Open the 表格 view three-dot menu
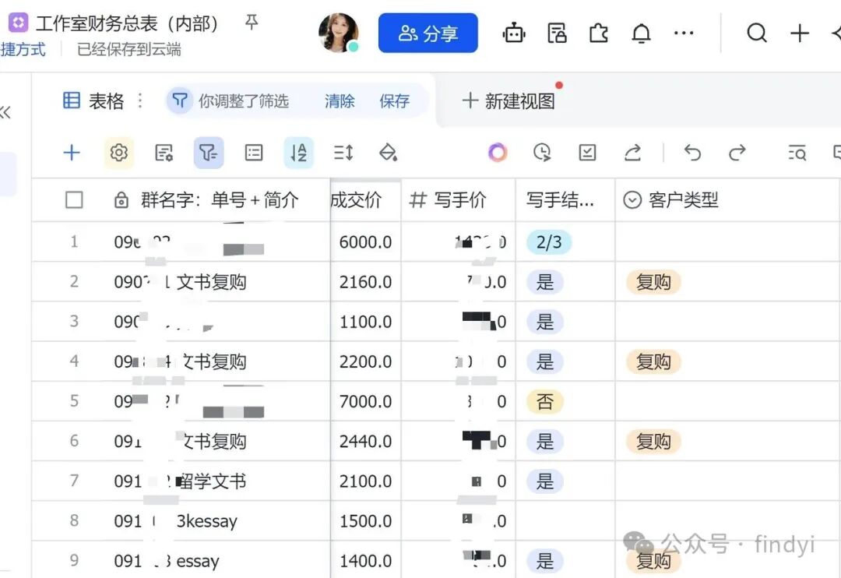The image size is (841, 578). [140, 100]
